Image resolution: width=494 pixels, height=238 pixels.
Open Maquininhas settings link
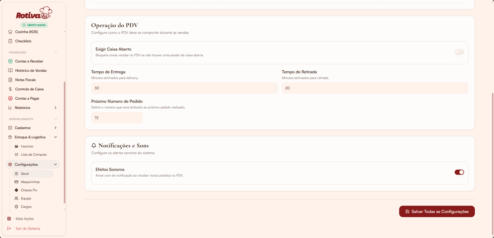coord(30,182)
